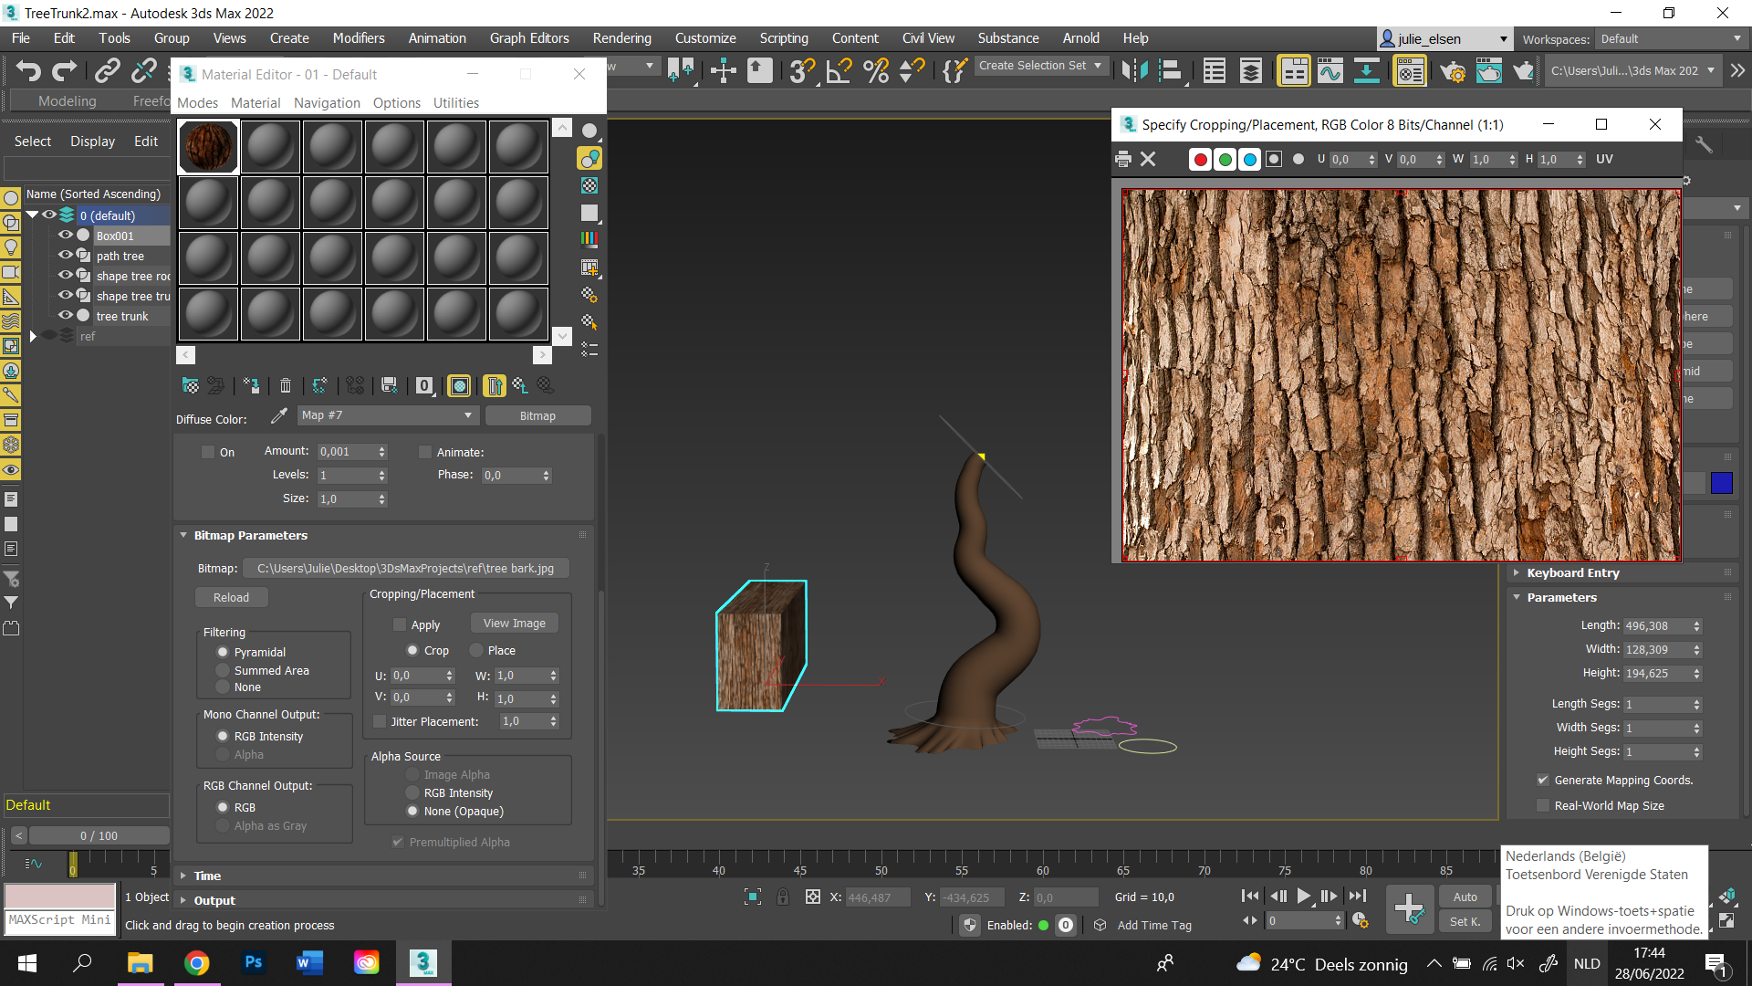Click the Reload button to refresh the bitmap
Image resolution: width=1752 pixels, height=986 pixels.
coord(231,597)
